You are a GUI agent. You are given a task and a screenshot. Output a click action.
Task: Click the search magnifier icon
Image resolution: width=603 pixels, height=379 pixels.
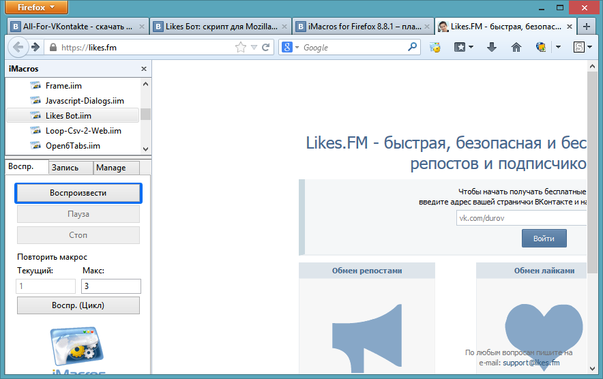(x=412, y=47)
